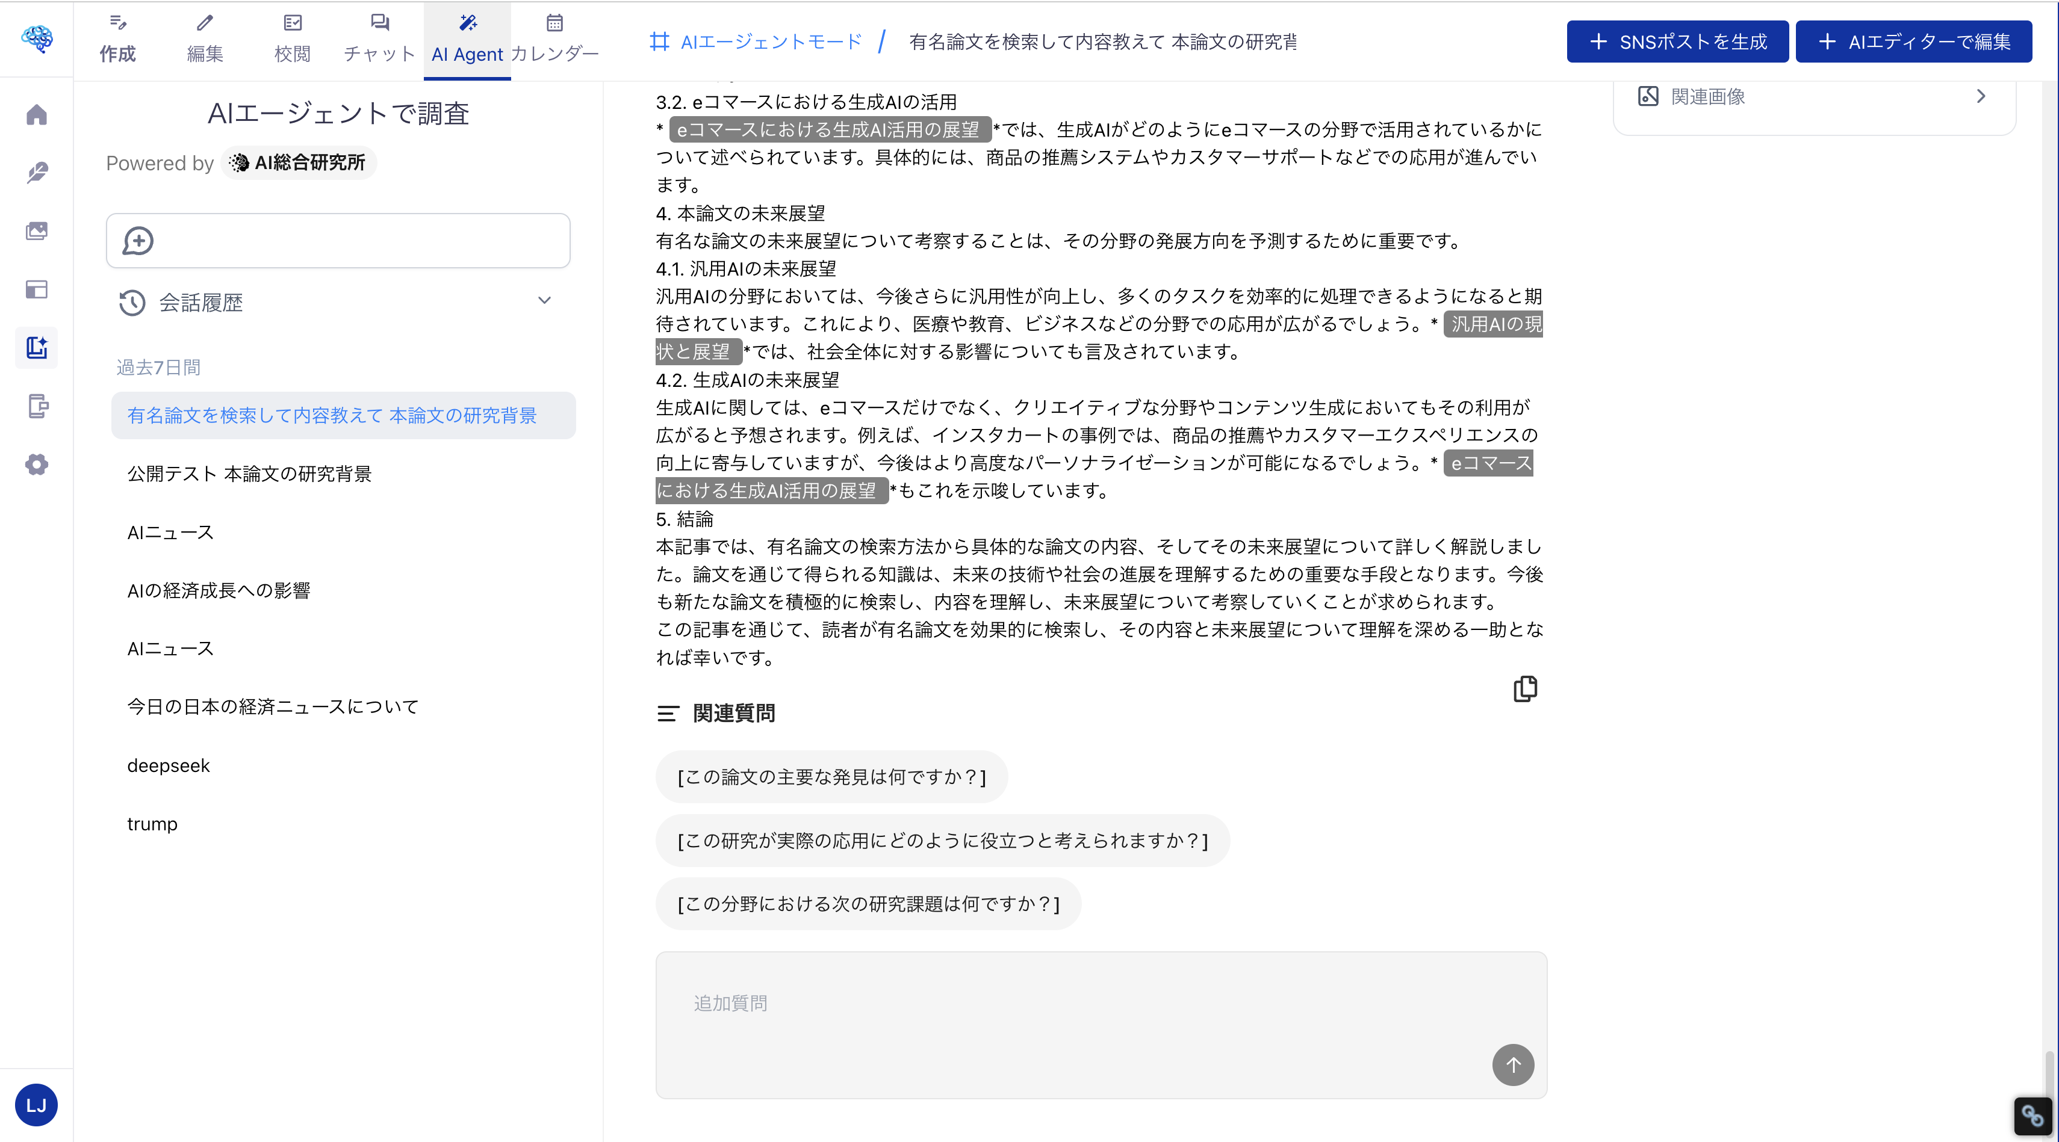Select the 作成 (create) tool icon
2059x1142 pixels.
point(117,23)
